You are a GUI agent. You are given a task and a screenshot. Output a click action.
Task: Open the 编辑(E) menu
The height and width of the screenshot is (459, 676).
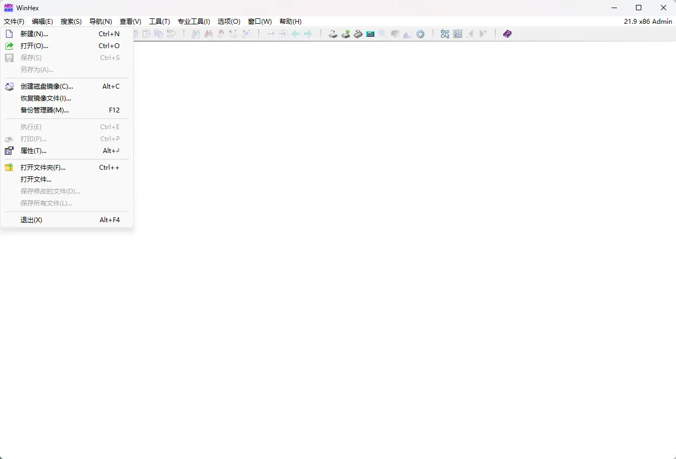(42, 22)
